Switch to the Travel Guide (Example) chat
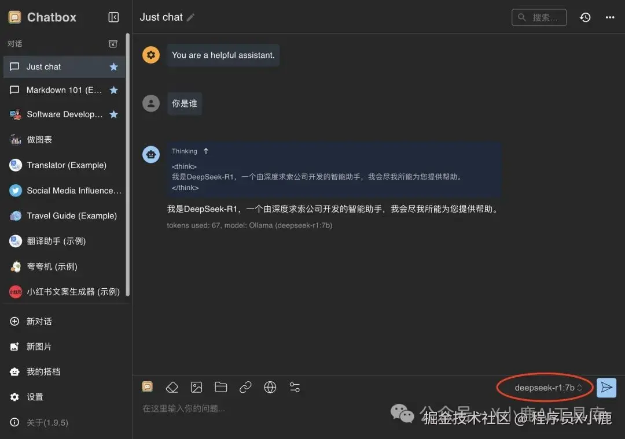Image resolution: width=625 pixels, height=439 pixels. click(x=67, y=215)
